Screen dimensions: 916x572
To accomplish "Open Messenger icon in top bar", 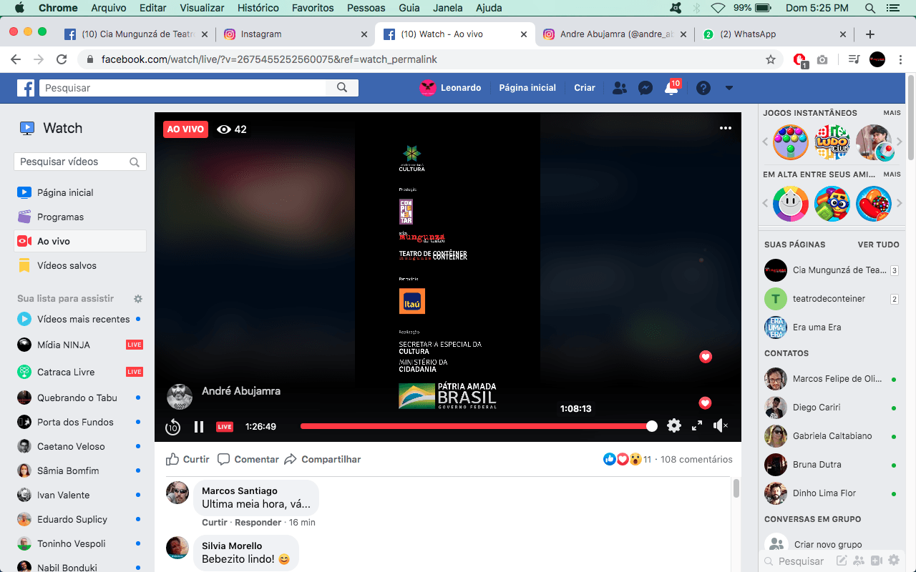I will [x=645, y=88].
